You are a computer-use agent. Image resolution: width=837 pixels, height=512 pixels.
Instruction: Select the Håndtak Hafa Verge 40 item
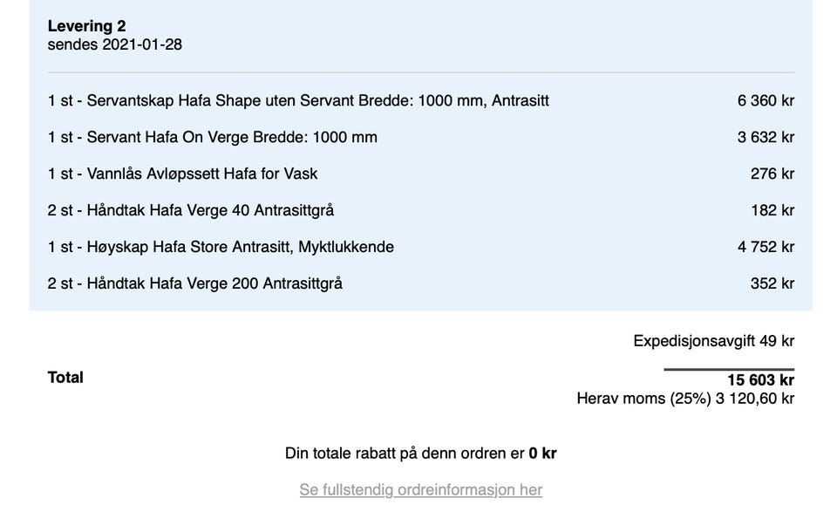[191, 210]
